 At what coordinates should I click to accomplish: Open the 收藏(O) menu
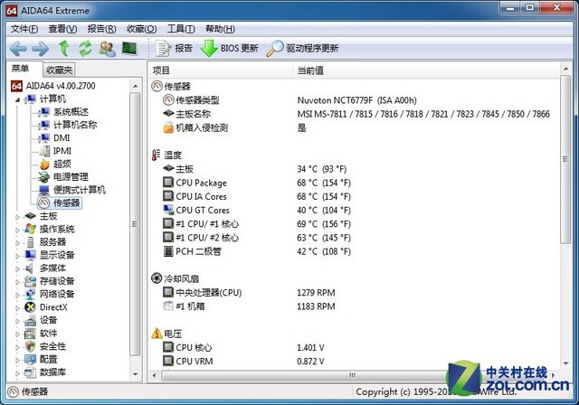[141, 29]
